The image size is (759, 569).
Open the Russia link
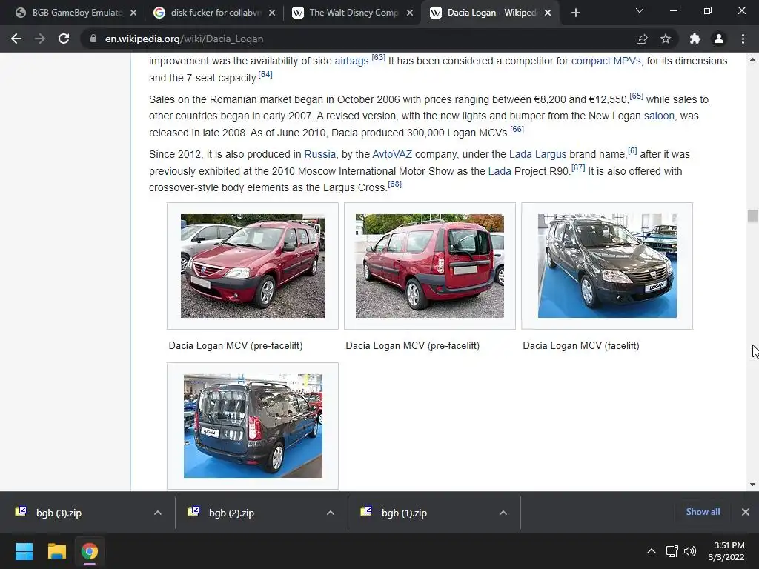[319, 154]
